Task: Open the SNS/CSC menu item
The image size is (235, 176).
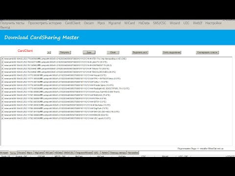Action: tap(160, 23)
